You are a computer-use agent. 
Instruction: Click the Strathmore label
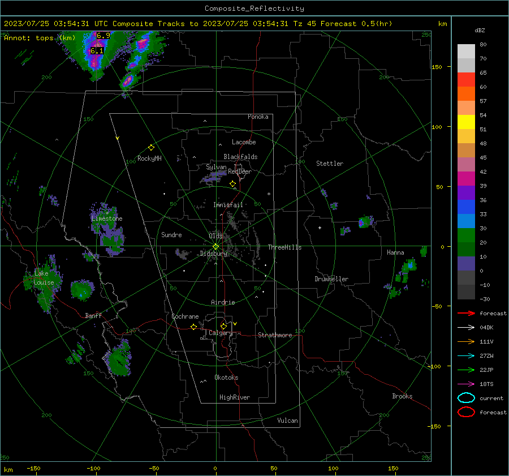pyautogui.click(x=275, y=335)
